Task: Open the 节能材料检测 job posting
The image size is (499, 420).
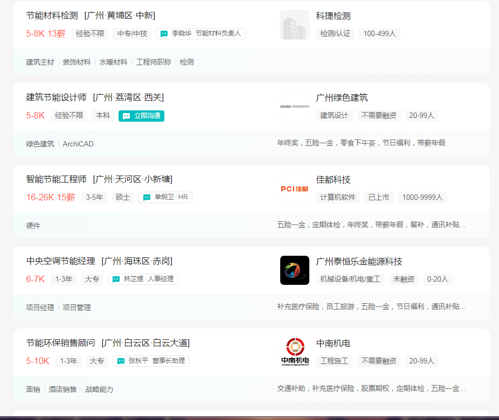Action: (x=52, y=16)
